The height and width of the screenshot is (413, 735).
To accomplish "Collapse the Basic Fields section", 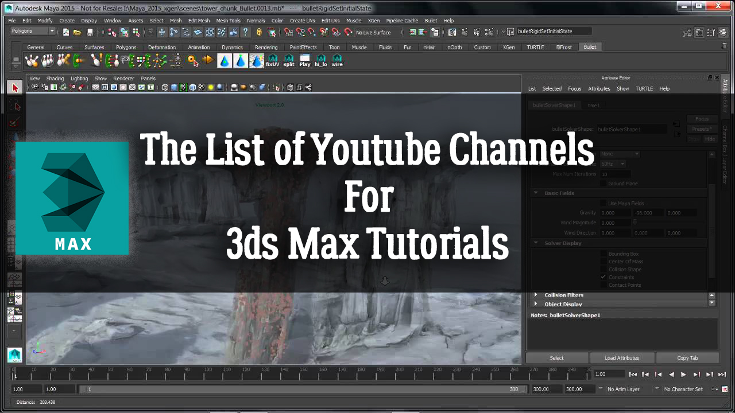I will pyautogui.click(x=536, y=193).
